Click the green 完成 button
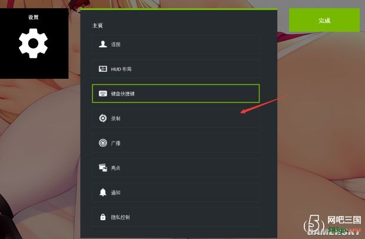365x239 pixels. point(324,20)
